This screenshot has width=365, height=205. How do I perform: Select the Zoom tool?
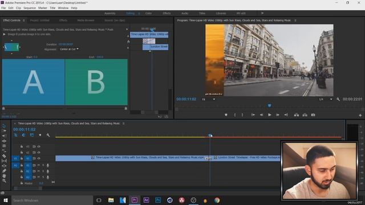pyautogui.click(x=4, y=181)
